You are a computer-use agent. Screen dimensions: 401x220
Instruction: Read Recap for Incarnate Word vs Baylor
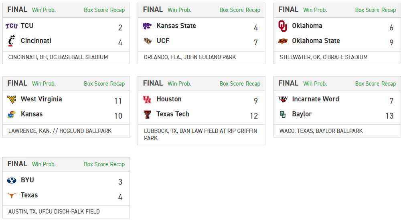[389, 84]
